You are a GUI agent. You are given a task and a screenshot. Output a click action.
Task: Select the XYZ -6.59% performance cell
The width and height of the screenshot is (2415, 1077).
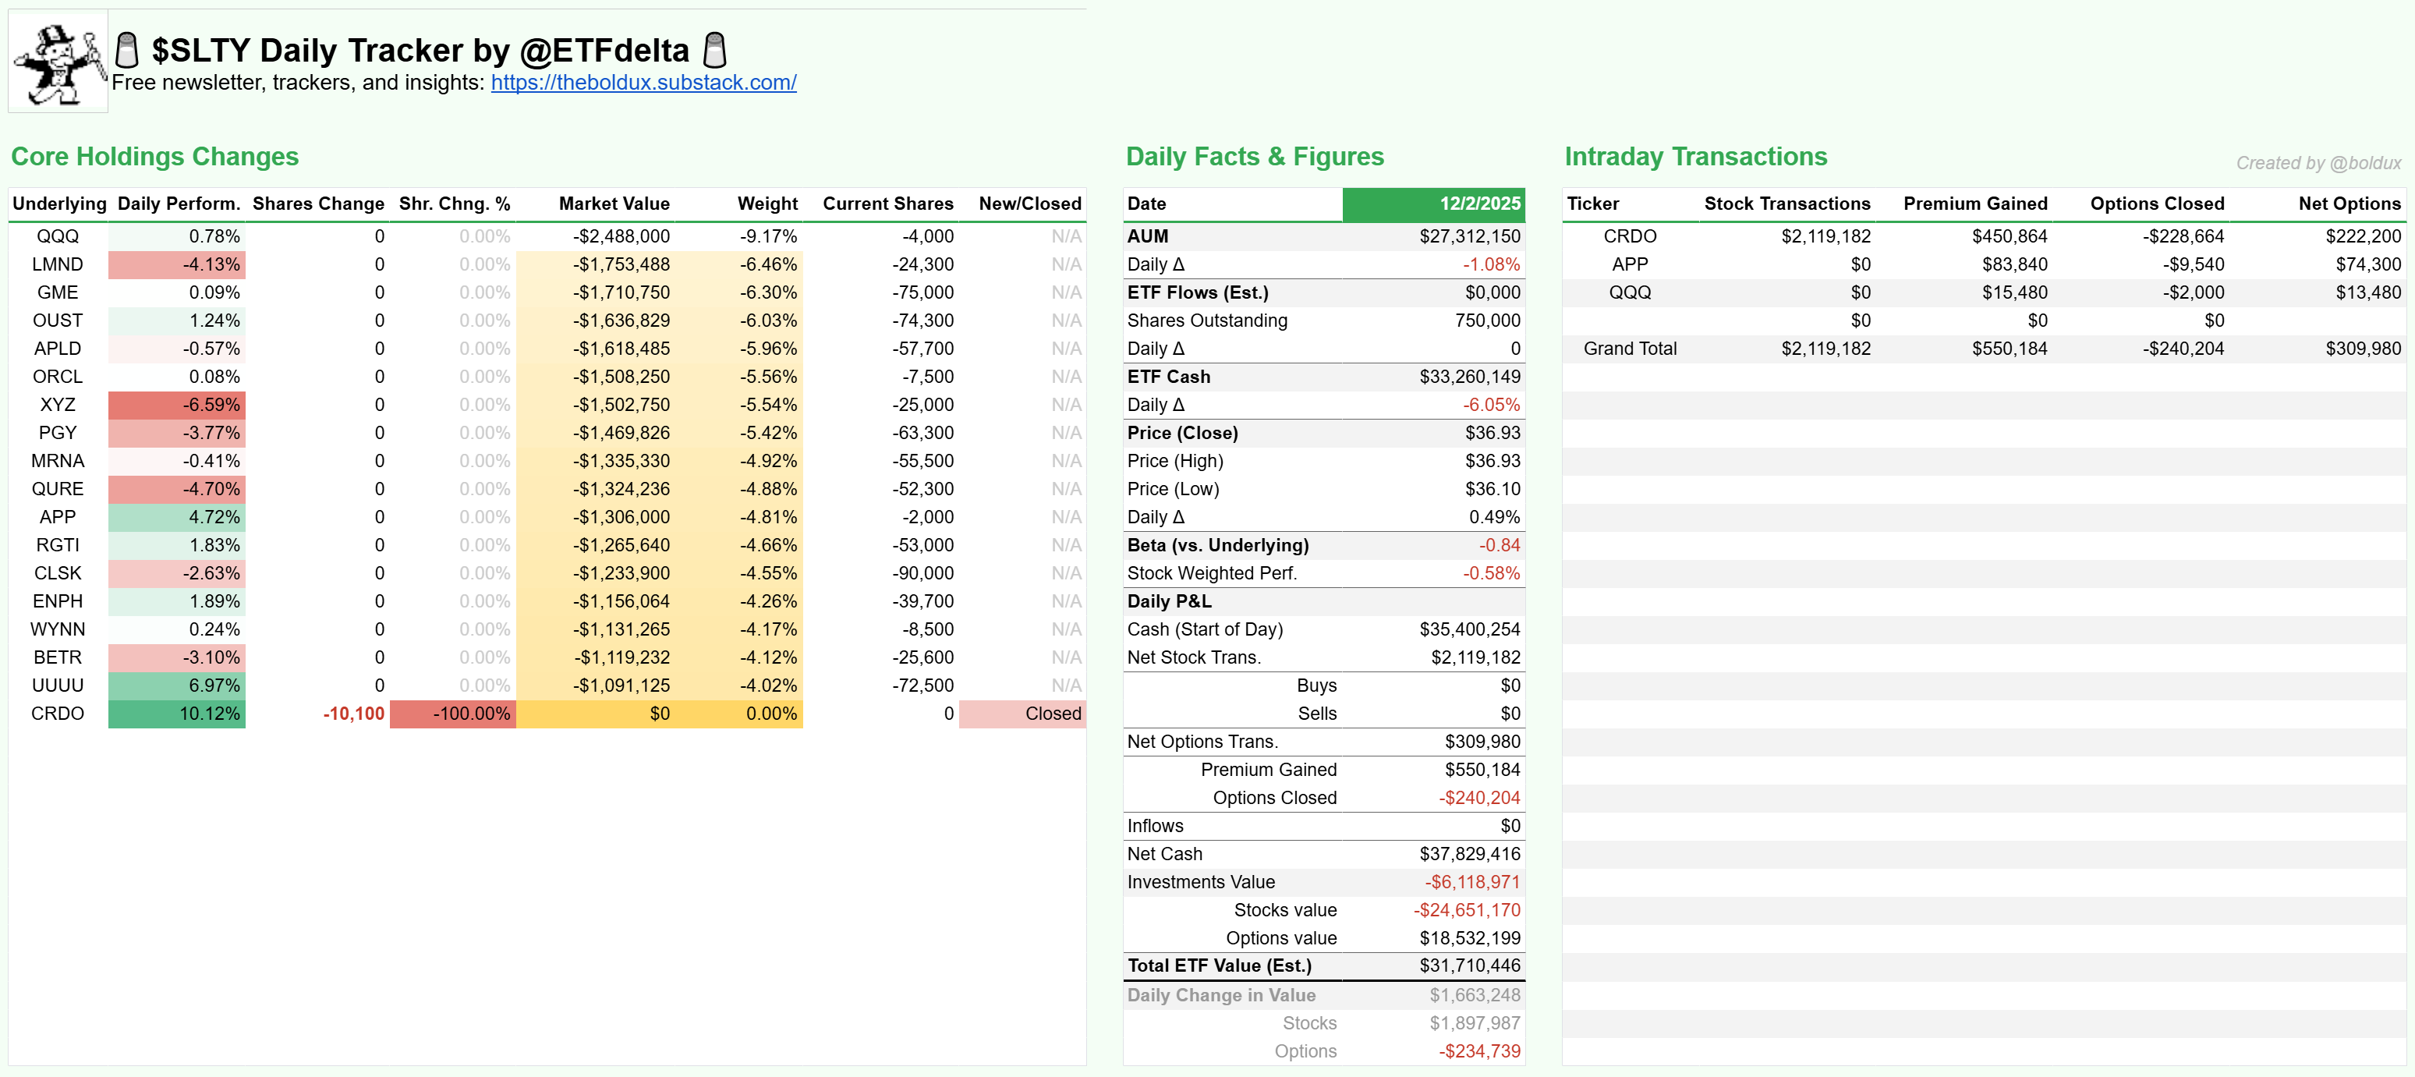(x=177, y=405)
